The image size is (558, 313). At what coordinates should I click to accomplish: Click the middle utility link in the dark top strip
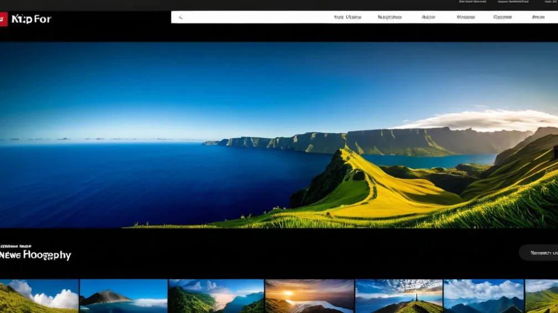510,2
